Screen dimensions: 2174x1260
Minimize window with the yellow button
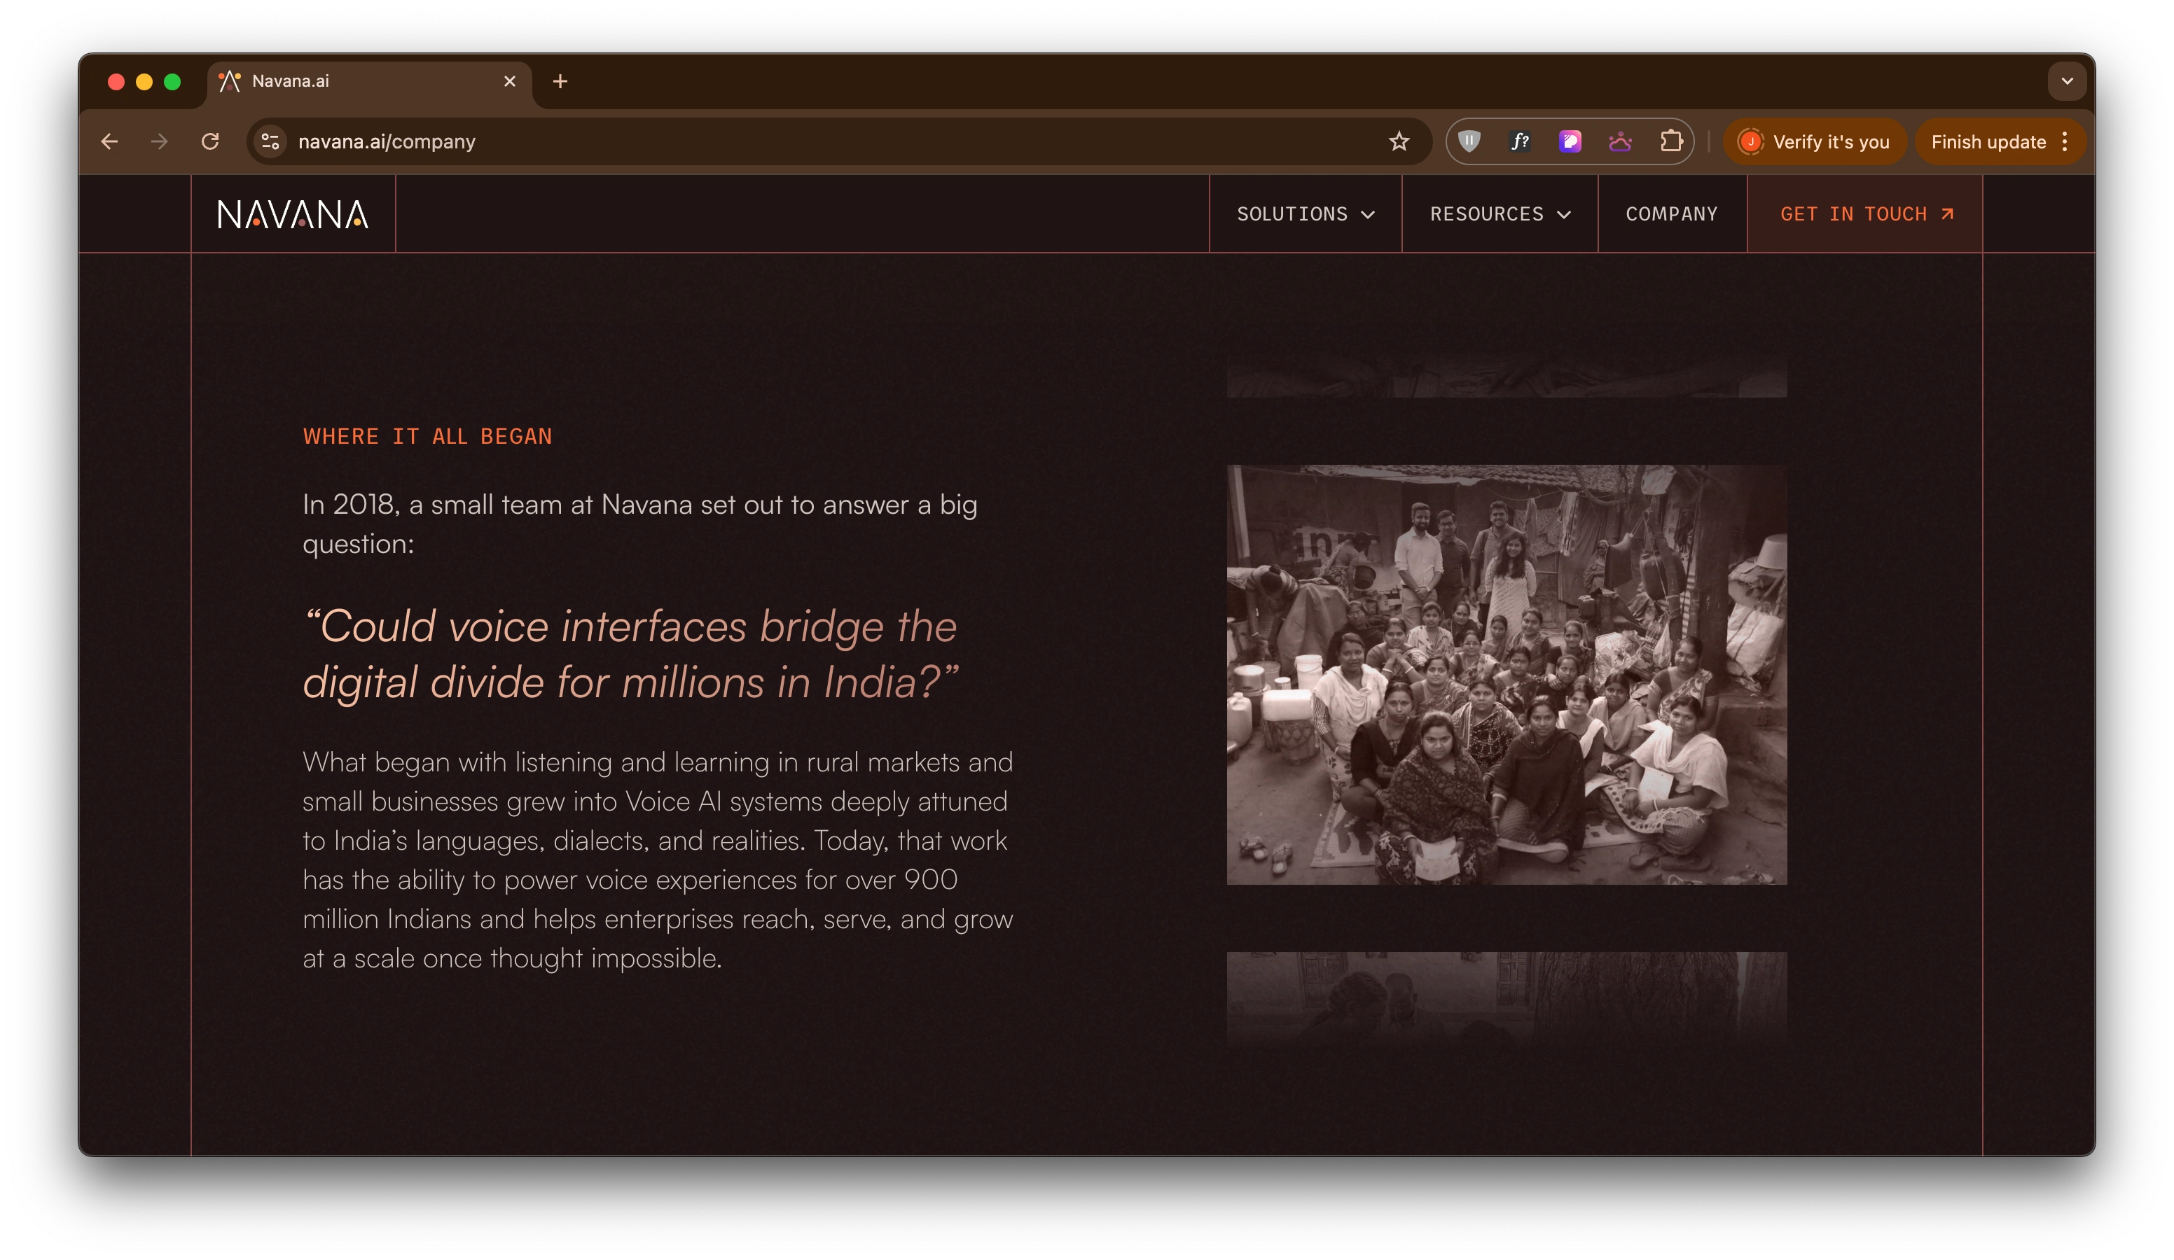[144, 81]
